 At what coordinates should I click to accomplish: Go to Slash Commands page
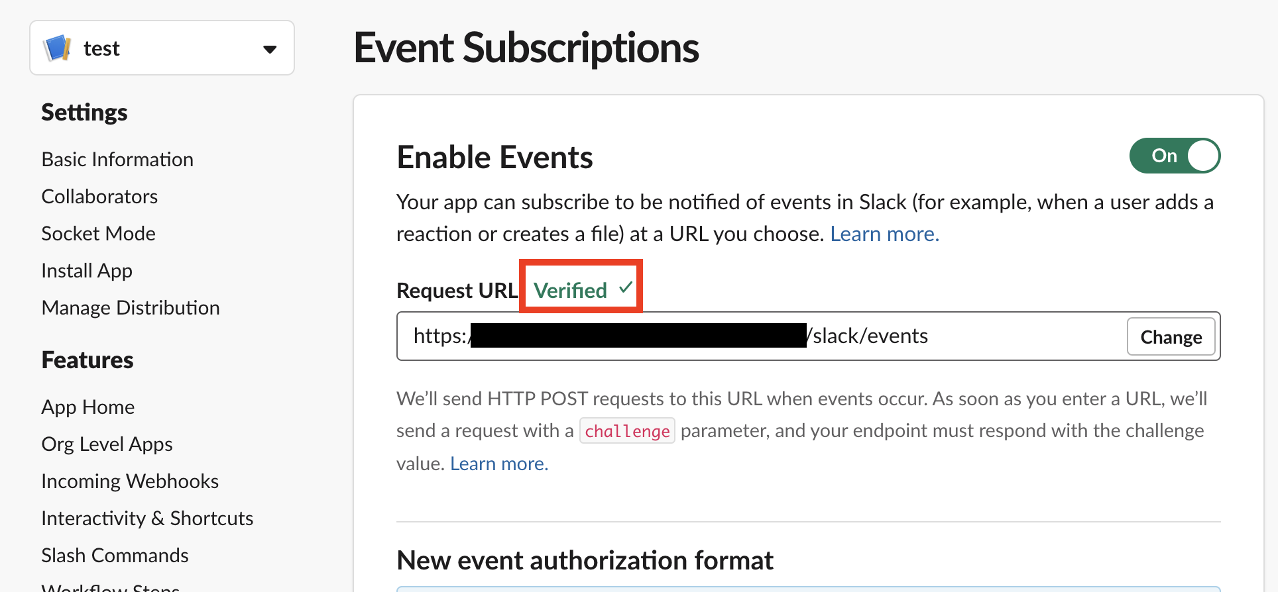coord(115,555)
